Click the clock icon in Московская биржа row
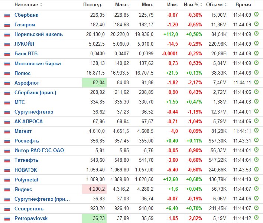Image resolution: width=263 pixels, height=223 pixels. coord(256,62)
